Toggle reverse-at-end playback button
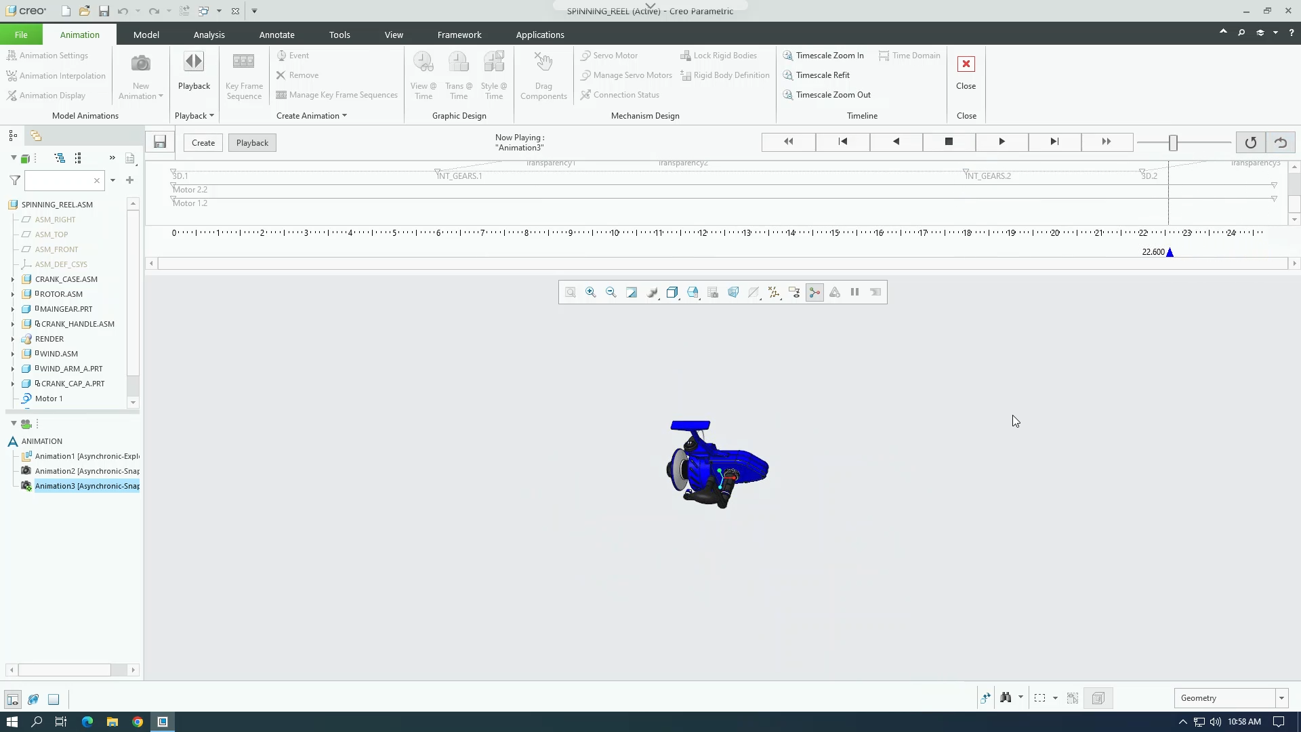Image resolution: width=1301 pixels, height=732 pixels. click(1280, 142)
